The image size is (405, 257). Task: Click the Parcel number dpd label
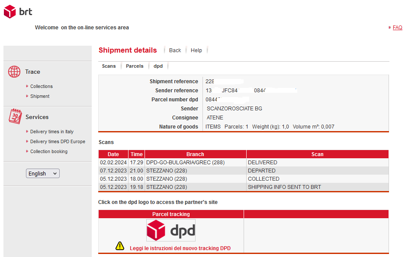point(175,100)
